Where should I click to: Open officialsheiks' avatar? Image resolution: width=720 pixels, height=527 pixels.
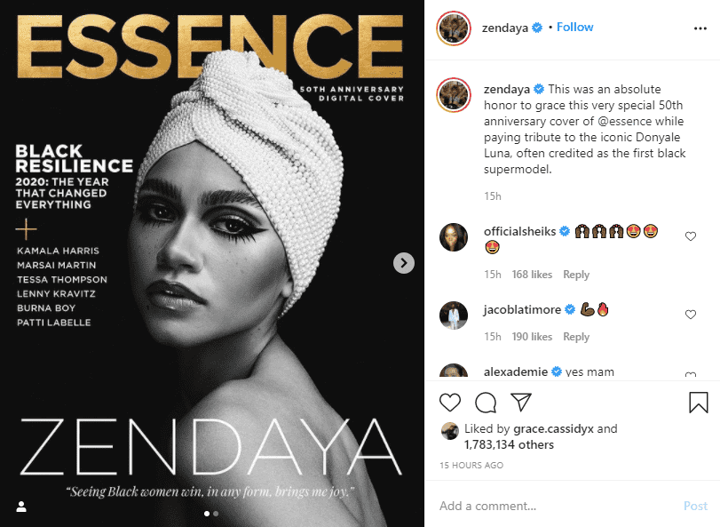click(x=454, y=237)
